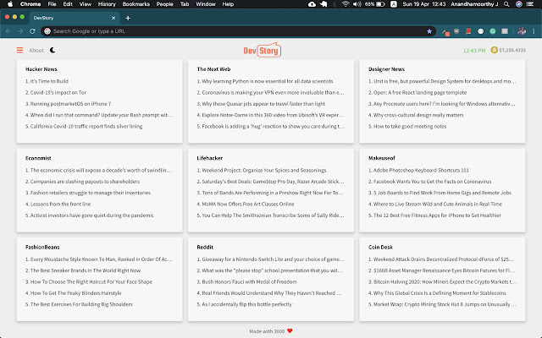Open the History menu
Image resolution: width=542 pixels, height=338 pixels.
click(x=107, y=4)
